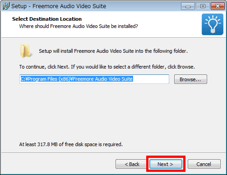227x175 pixels.
Task: Click the 317.8 MB free disk space notice
Action: (x=71, y=144)
